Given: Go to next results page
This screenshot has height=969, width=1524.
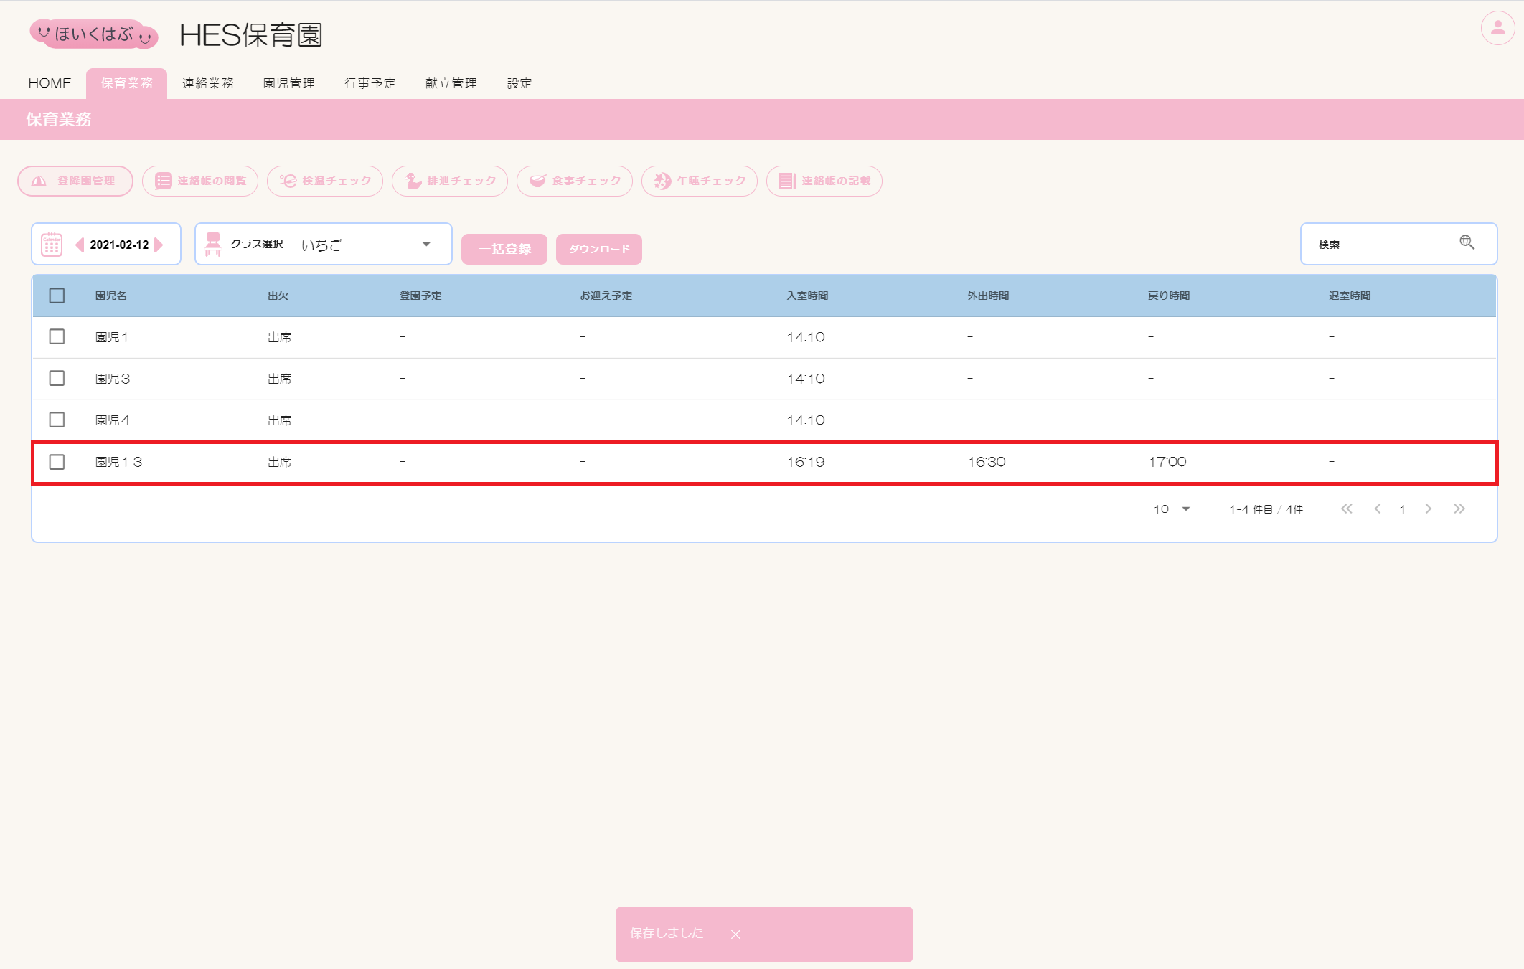Looking at the screenshot, I should pyautogui.click(x=1429, y=509).
